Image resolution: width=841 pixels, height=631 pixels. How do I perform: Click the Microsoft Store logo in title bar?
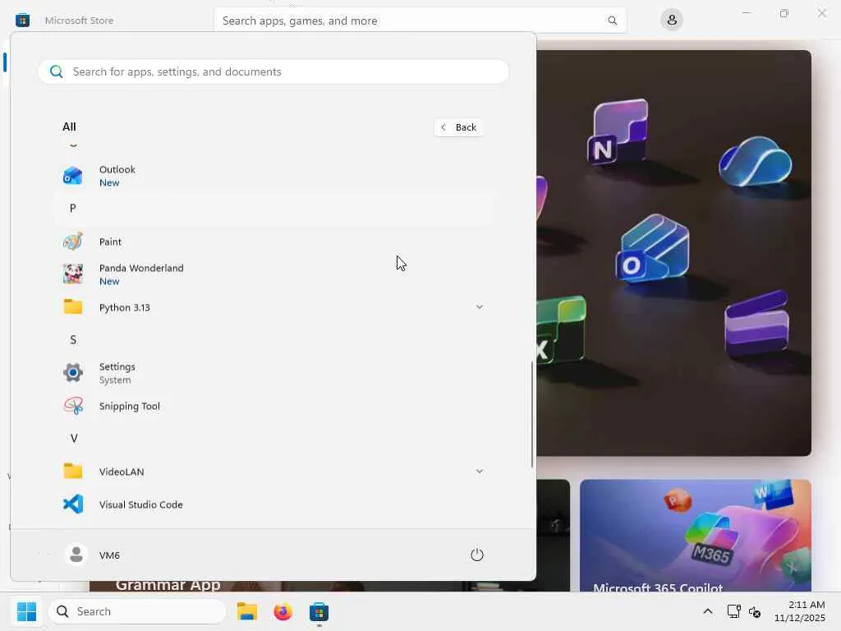22,21
